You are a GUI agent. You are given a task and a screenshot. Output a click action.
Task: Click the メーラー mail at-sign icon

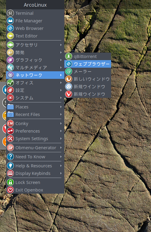point(69,72)
